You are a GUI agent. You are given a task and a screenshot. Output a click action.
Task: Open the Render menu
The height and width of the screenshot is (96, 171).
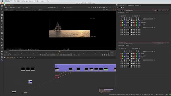(x=37, y=1)
